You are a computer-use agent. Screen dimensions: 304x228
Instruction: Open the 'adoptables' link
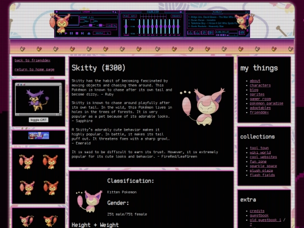point(260,108)
